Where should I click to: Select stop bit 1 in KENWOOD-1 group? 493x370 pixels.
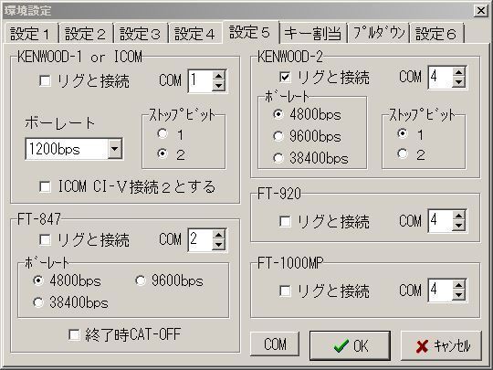click(163, 134)
